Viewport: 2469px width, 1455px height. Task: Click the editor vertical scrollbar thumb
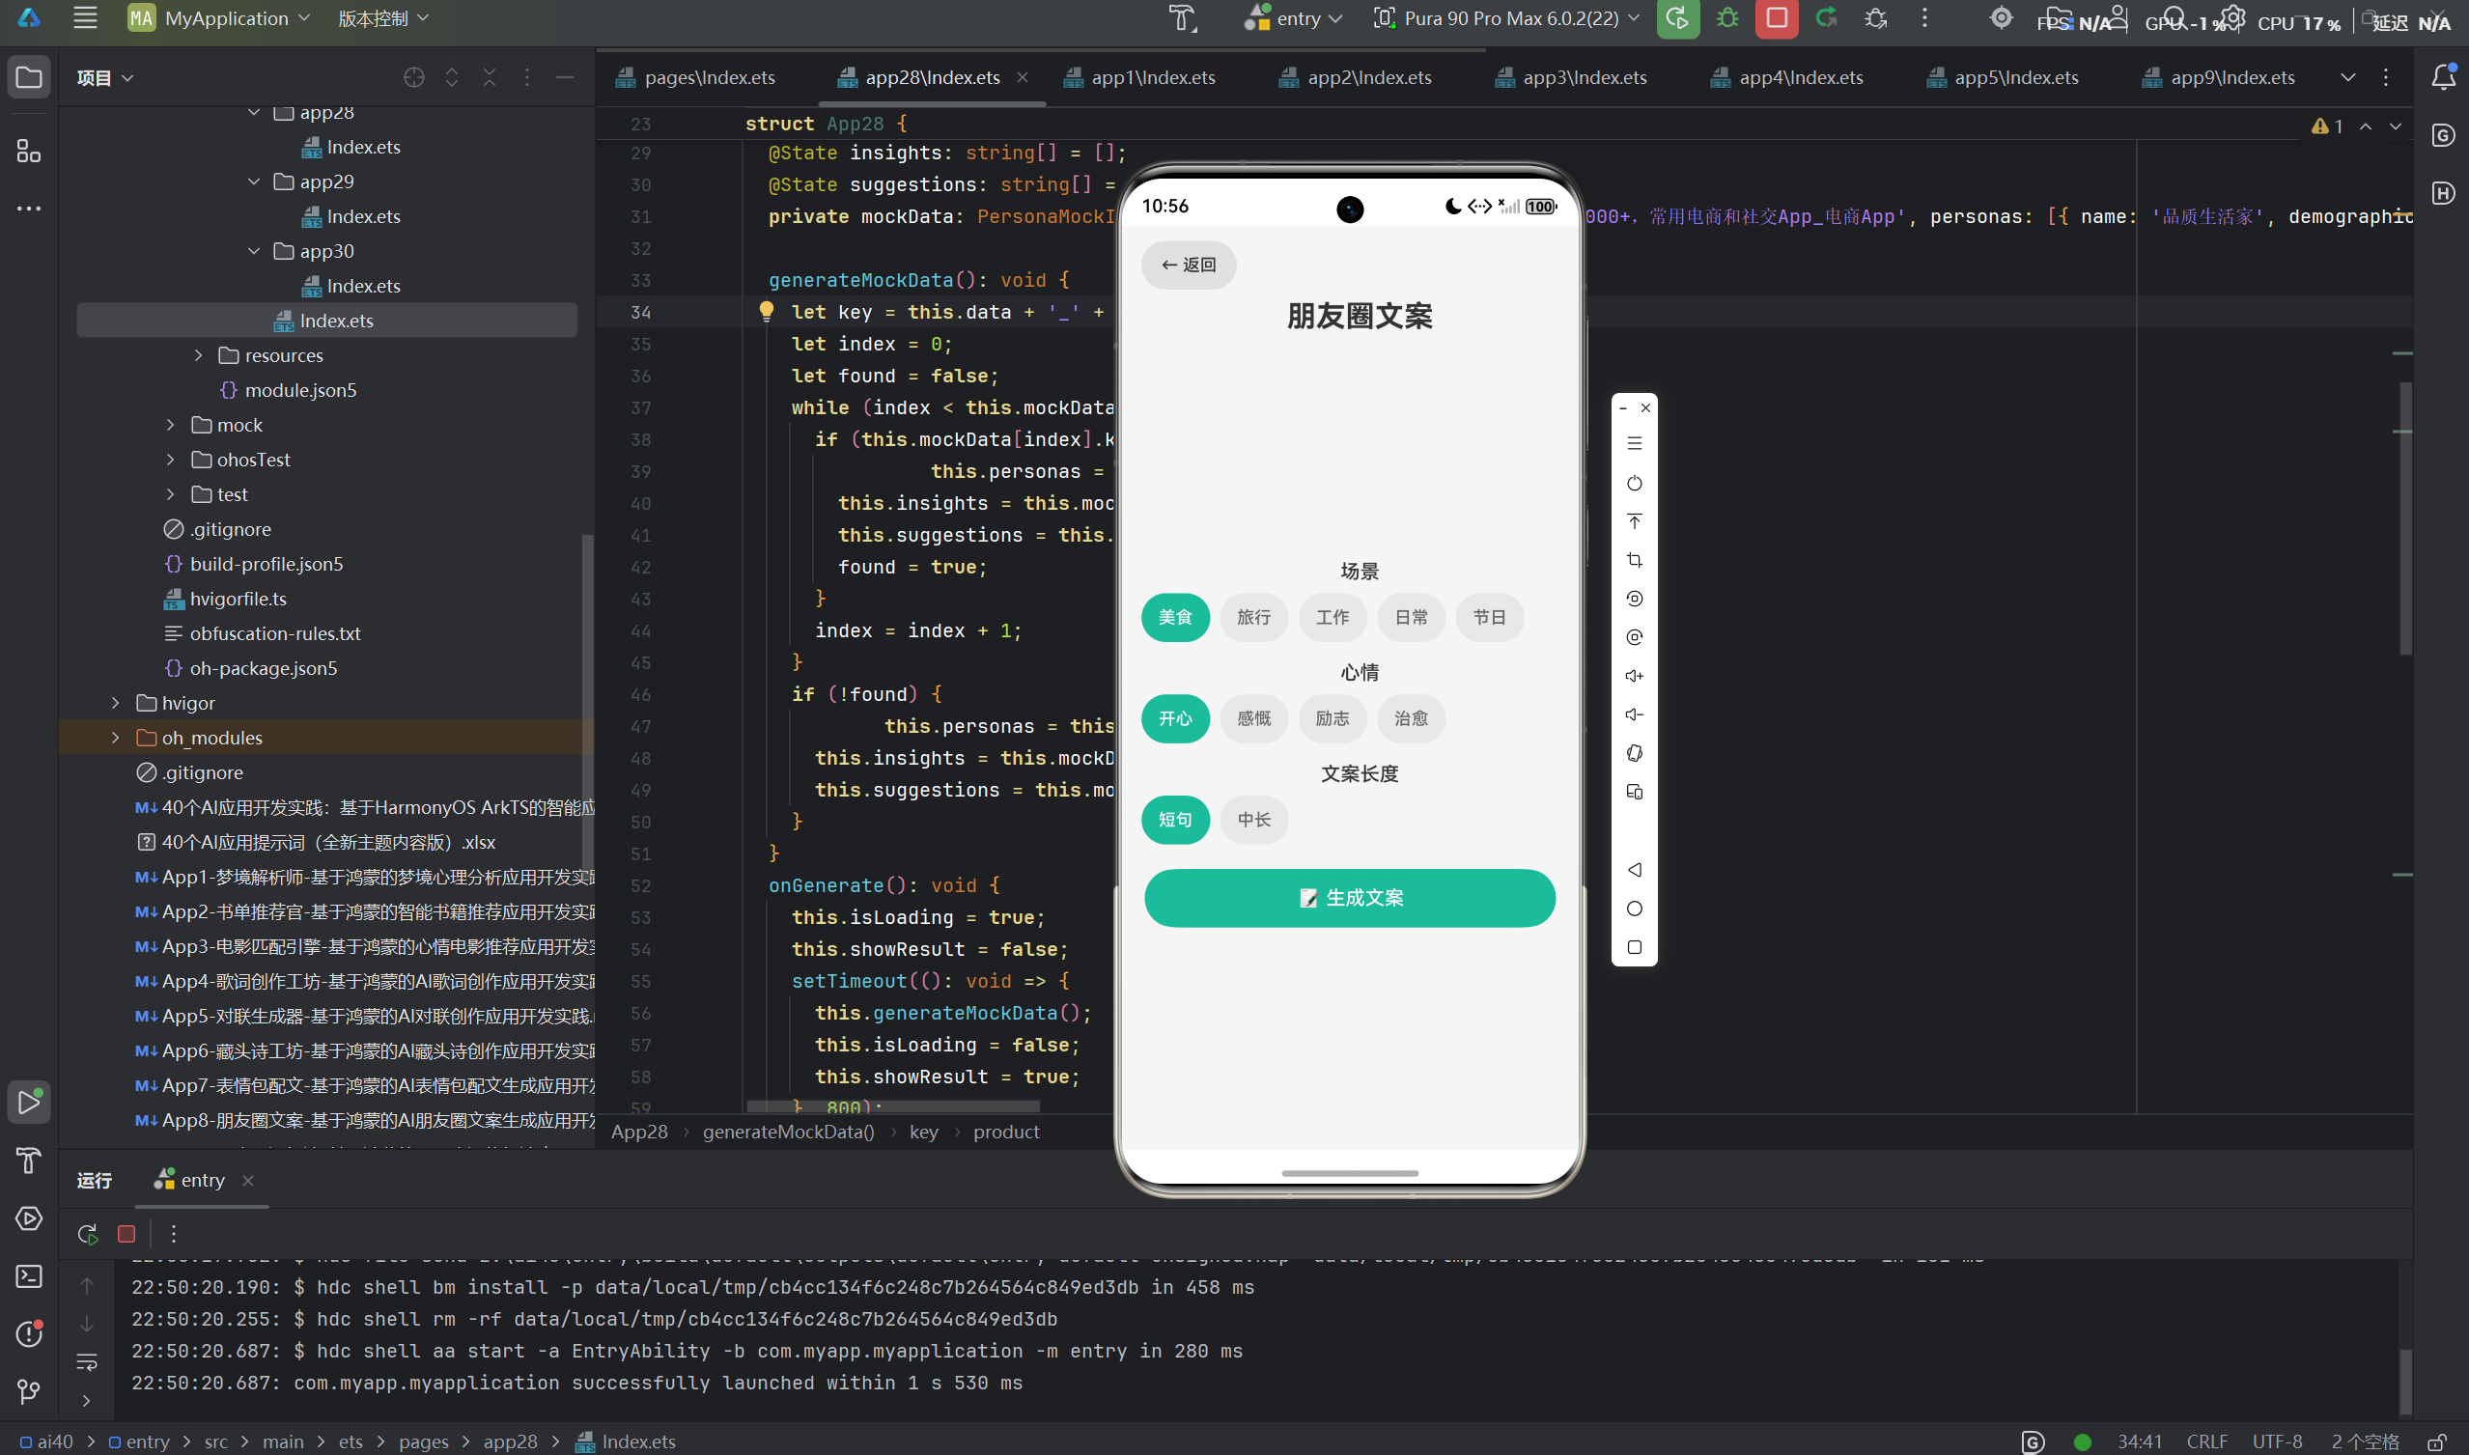pos(2404,518)
